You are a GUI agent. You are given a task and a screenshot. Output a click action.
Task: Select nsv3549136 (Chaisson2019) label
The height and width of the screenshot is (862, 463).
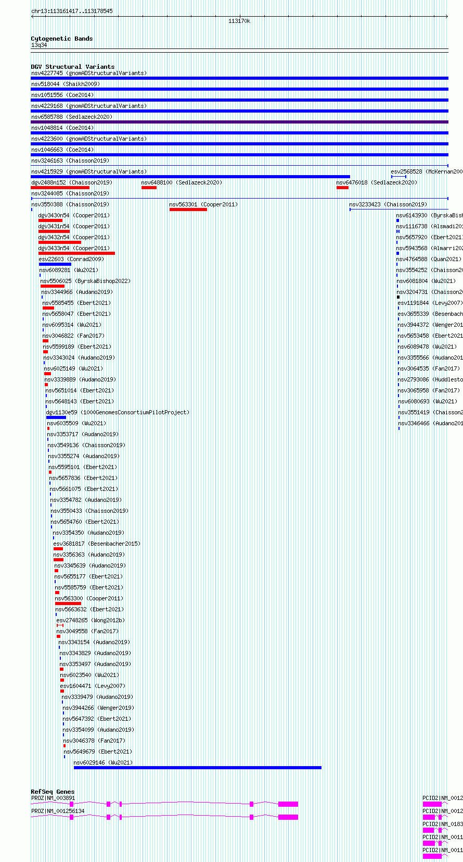[x=86, y=445]
